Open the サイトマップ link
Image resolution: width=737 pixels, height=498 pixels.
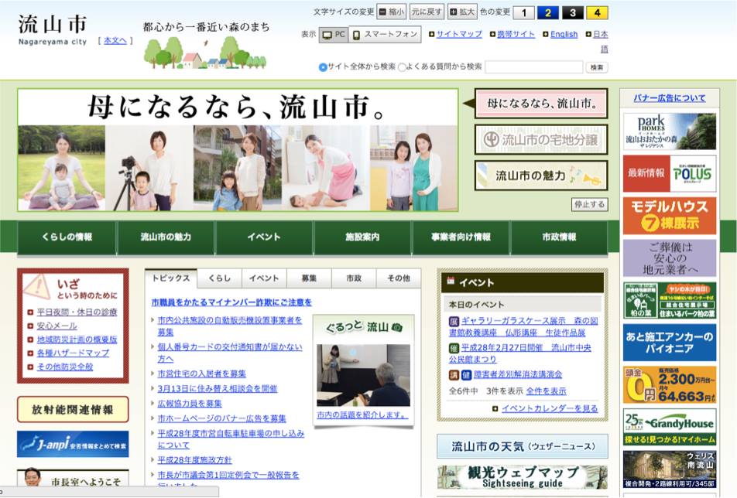point(459,34)
